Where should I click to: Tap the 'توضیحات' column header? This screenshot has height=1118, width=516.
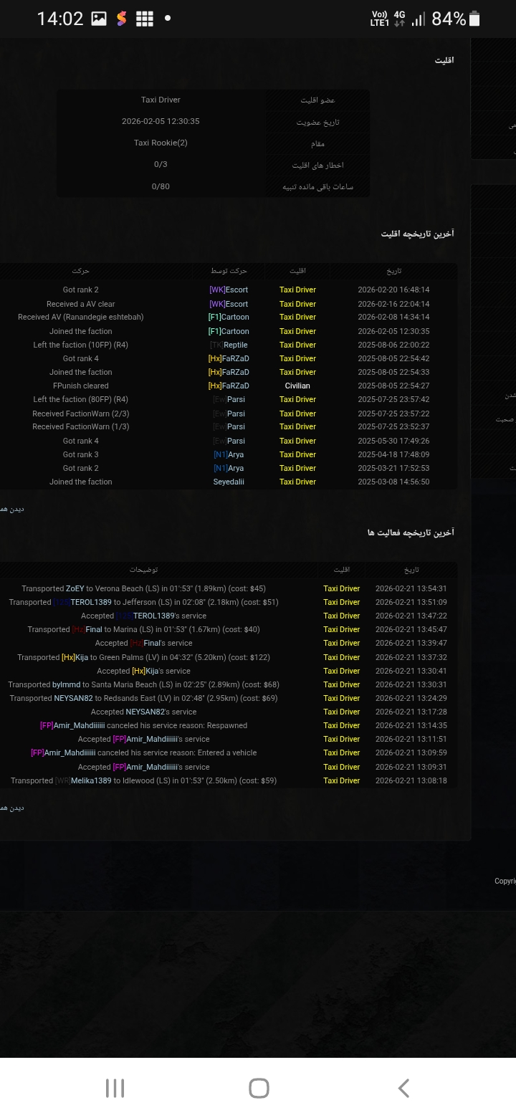pos(143,570)
